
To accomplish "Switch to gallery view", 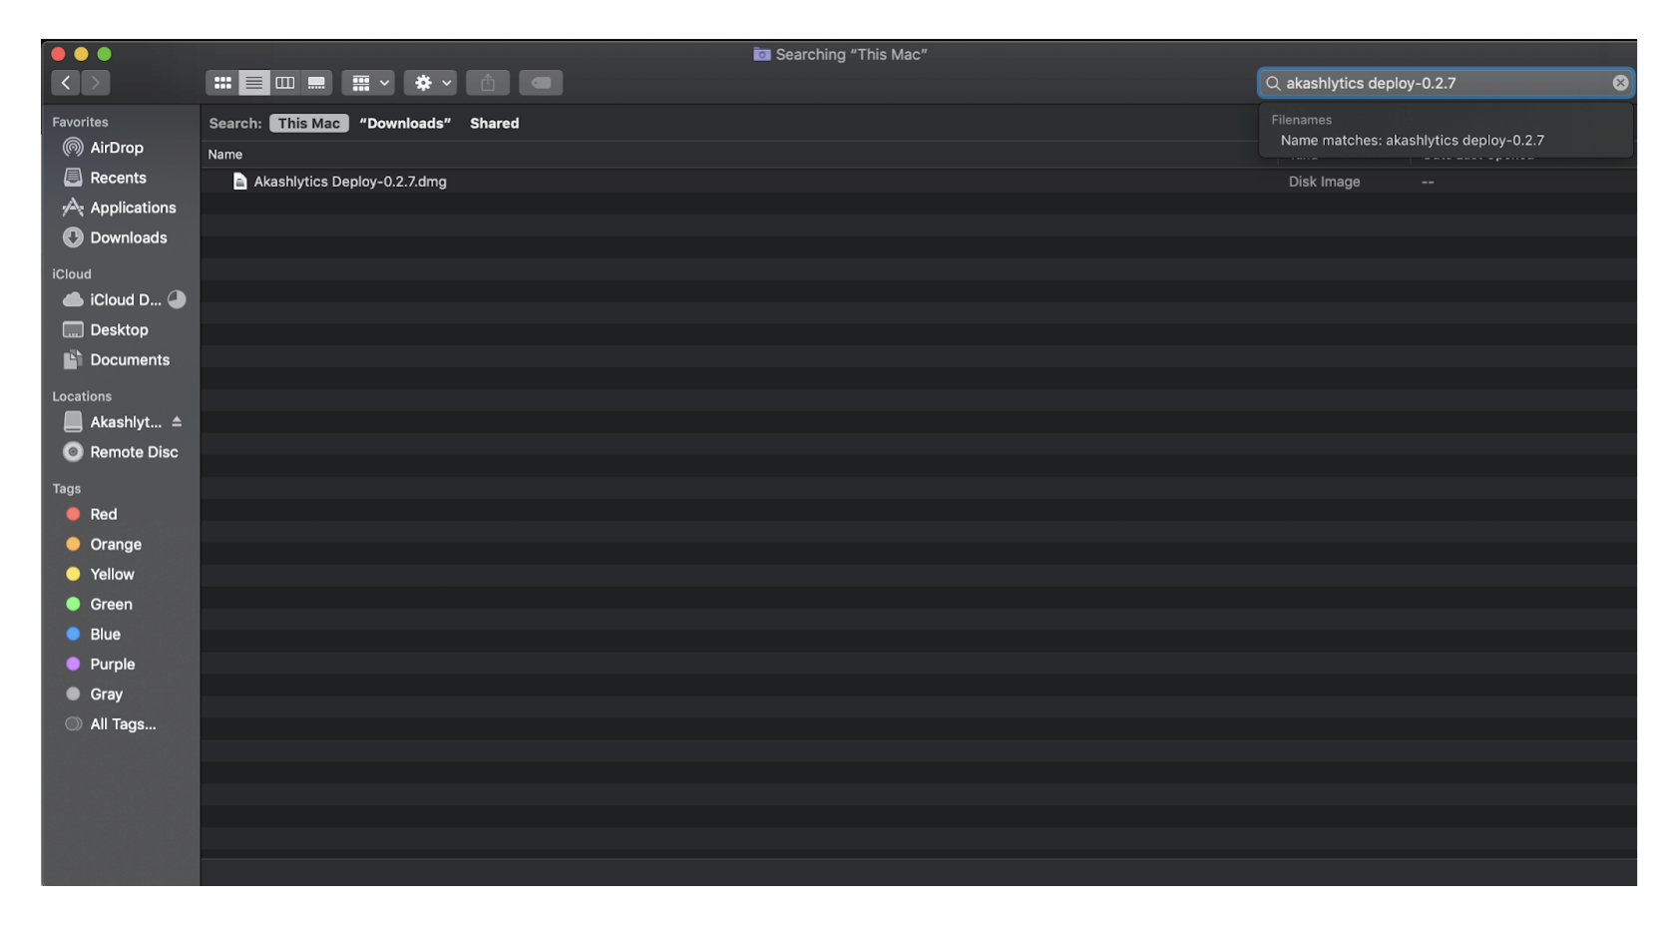I will pyautogui.click(x=316, y=83).
